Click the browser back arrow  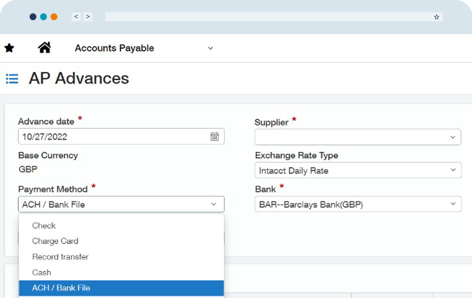coord(76,17)
